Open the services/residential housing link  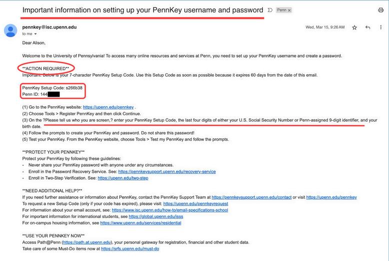(x=140, y=223)
